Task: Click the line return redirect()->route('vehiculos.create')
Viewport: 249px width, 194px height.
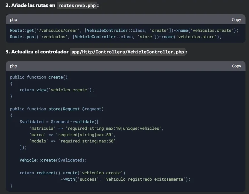Action: click(72, 173)
